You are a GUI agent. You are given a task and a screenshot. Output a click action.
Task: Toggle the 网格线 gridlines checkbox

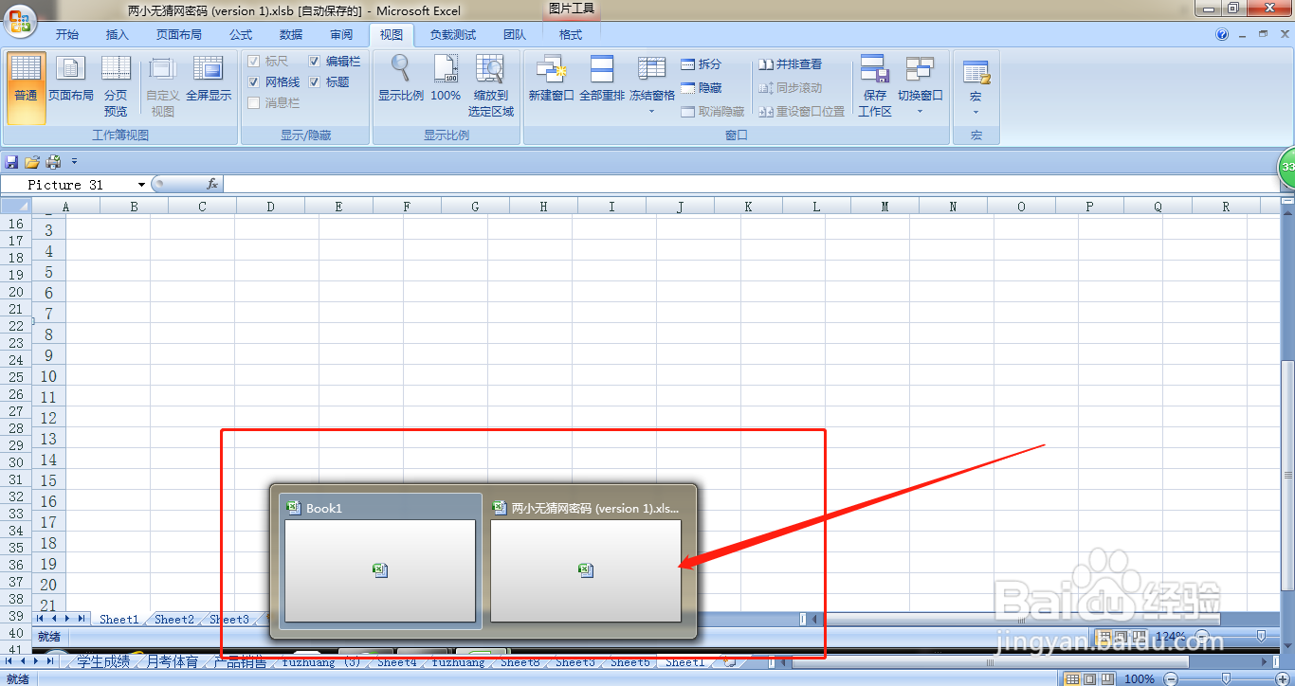click(x=254, y=82)
